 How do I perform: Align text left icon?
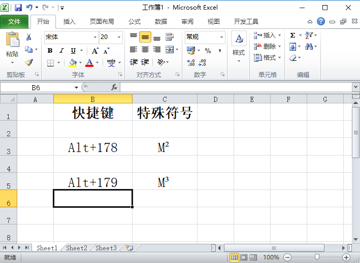click(x=134, y=50)
